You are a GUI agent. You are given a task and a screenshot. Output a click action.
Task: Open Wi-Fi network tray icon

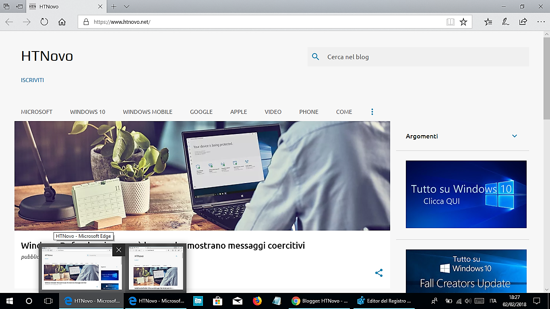coord(459,301)
